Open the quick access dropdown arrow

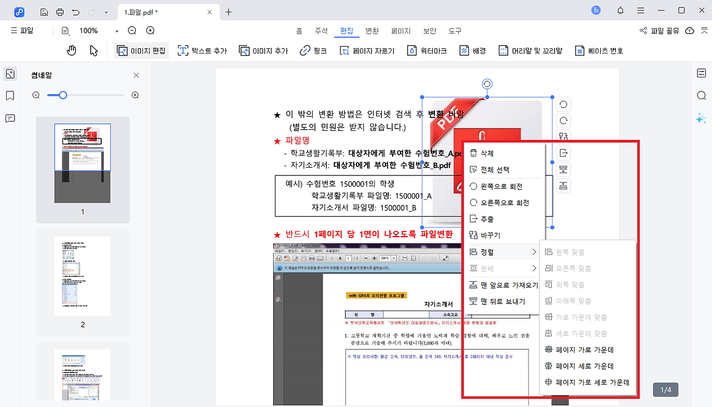pyautogui.click(x=106, y=12)
